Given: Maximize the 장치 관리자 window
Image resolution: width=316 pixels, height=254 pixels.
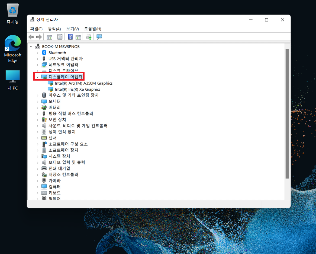Looking at the screenshot, I should tap(267, 20).
